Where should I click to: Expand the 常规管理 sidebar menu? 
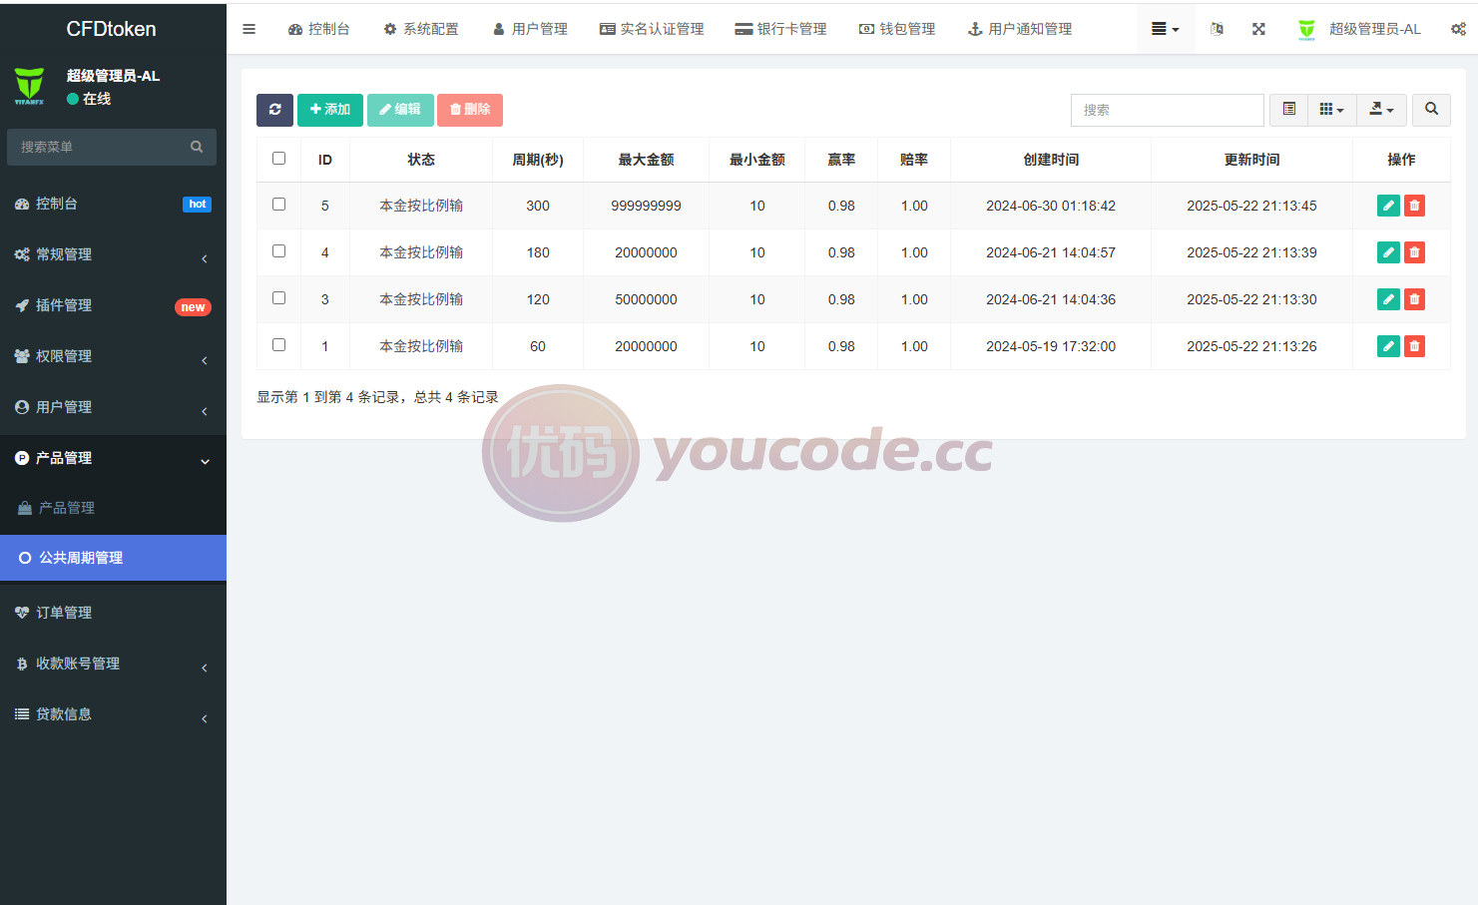point(113,254)
